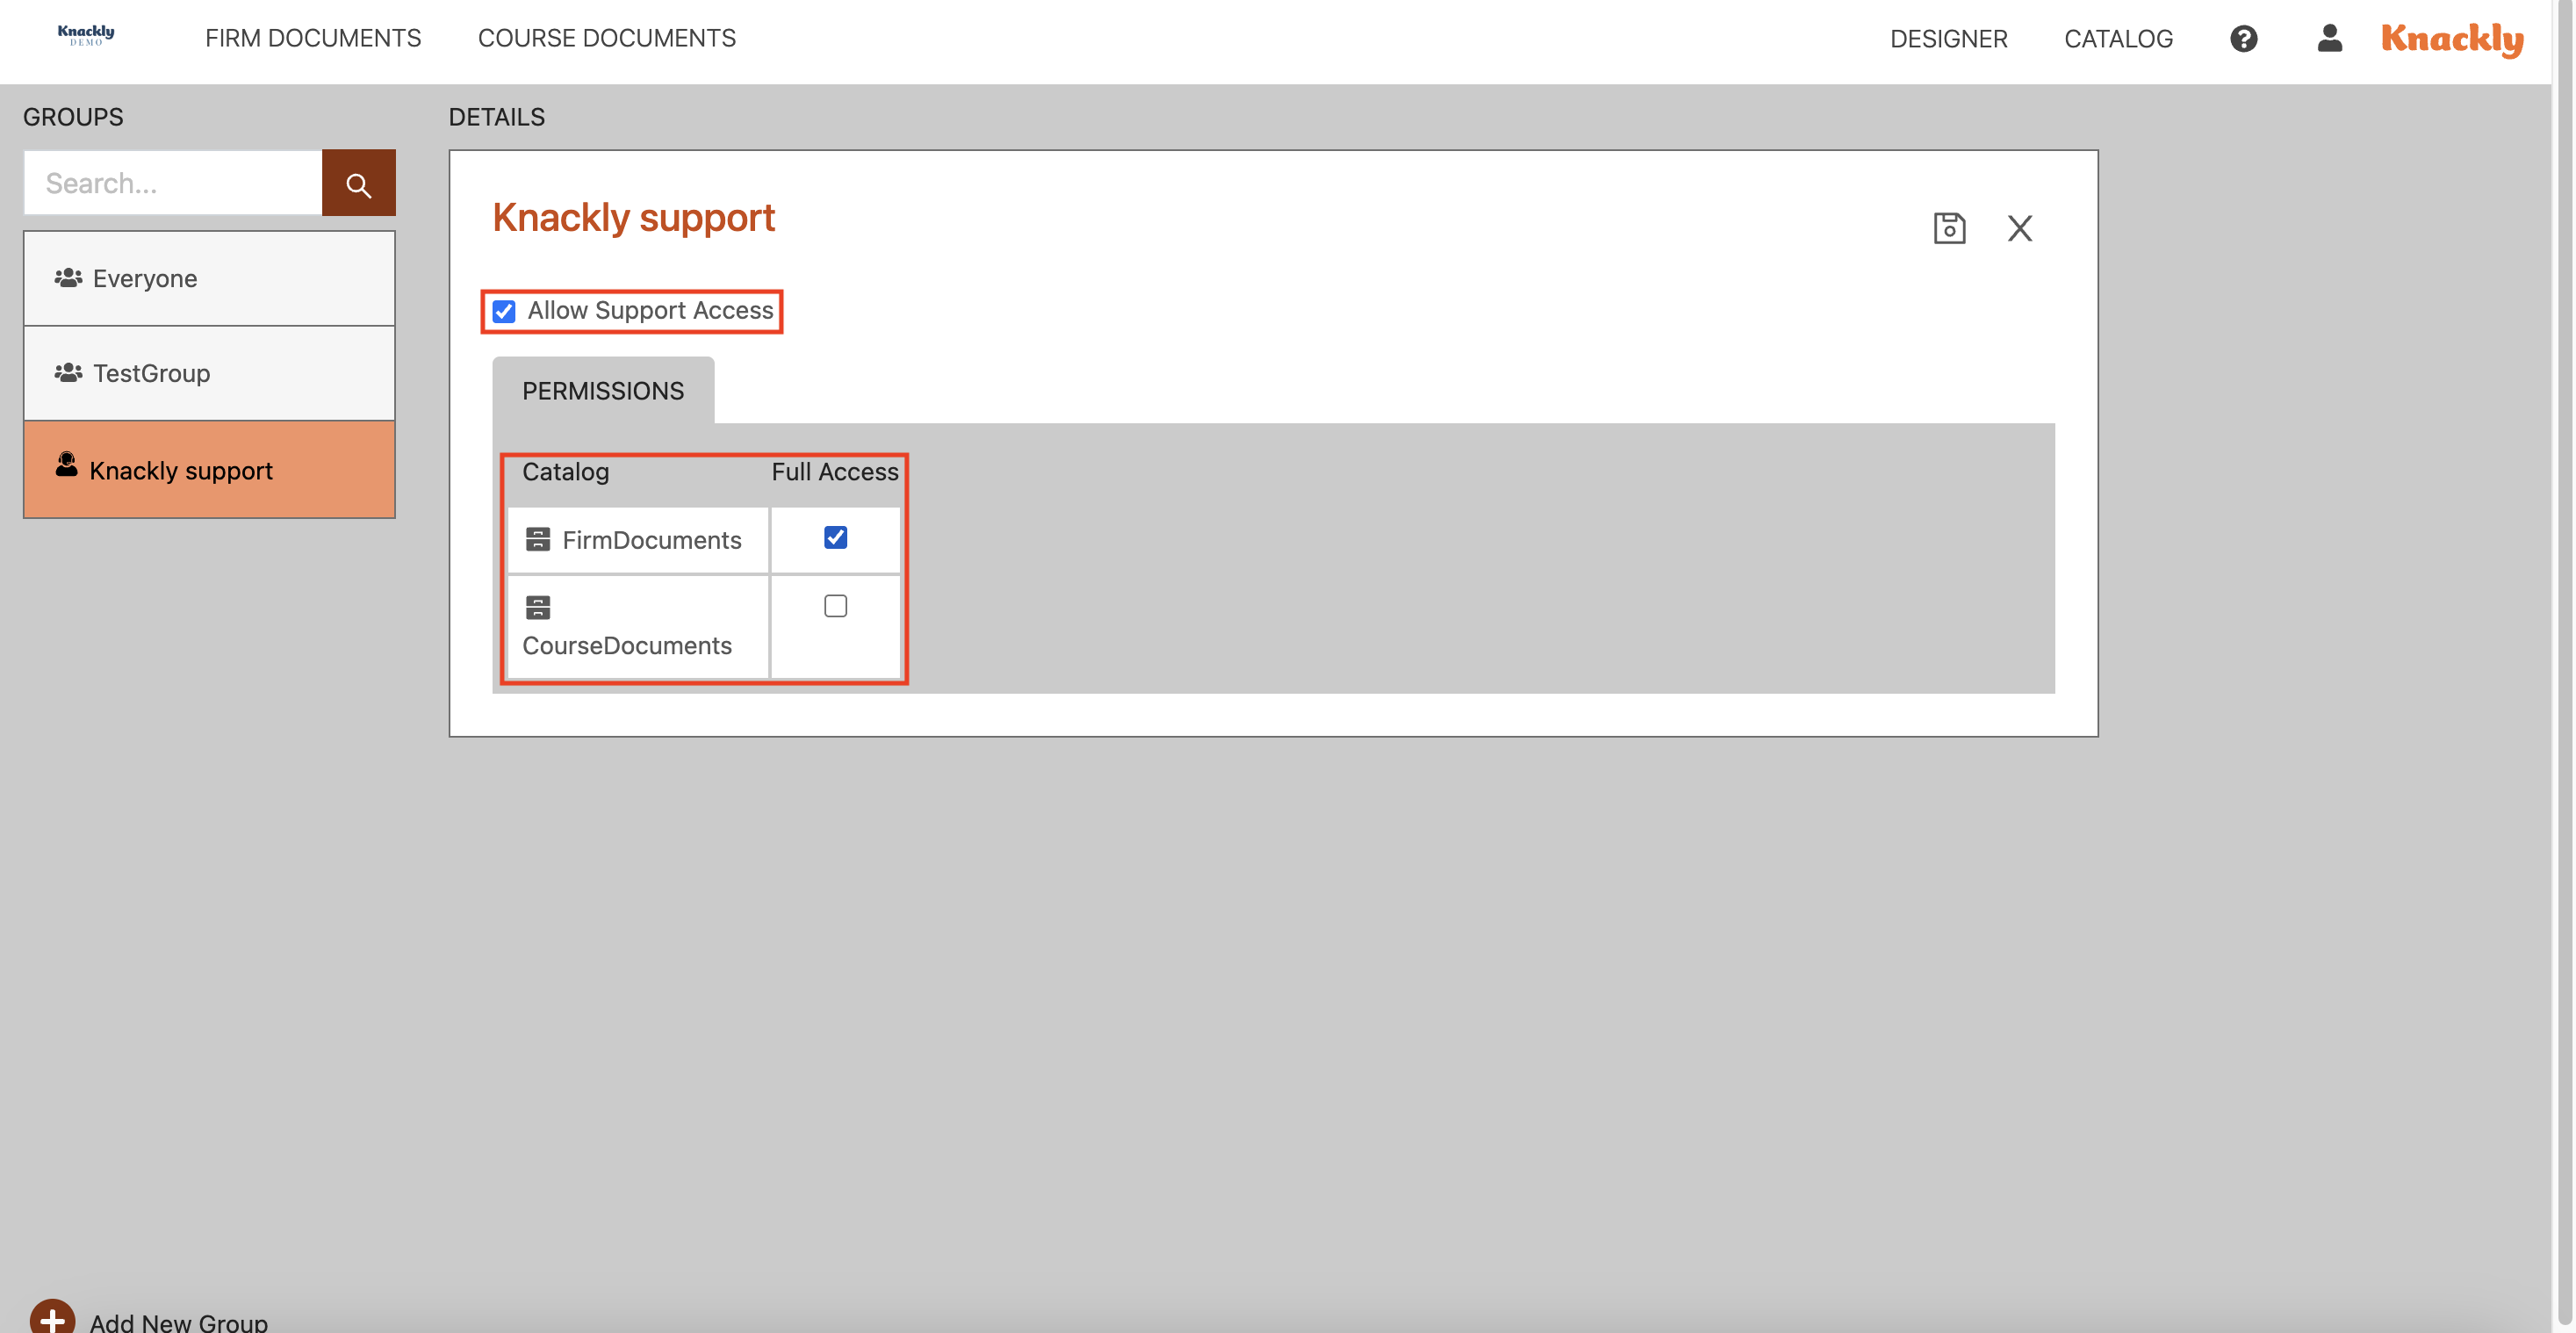The height and width of the screenshot is (1333, 2576).
Task: Go to the Catalog page
Action: 2118,39
